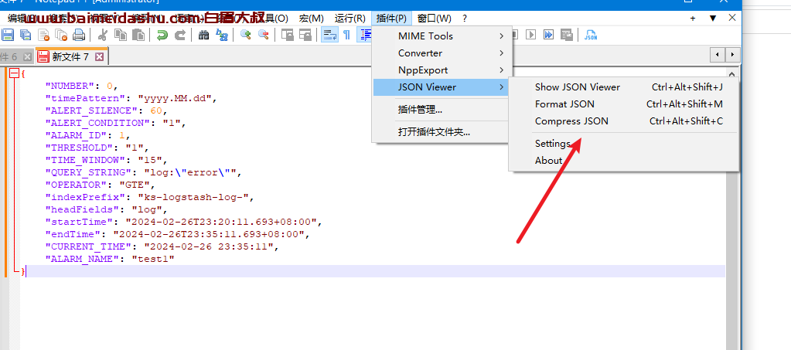Choose Show JSON Viewer
Image resolution: width=791 pixels, height=350 pixels.
624,87
